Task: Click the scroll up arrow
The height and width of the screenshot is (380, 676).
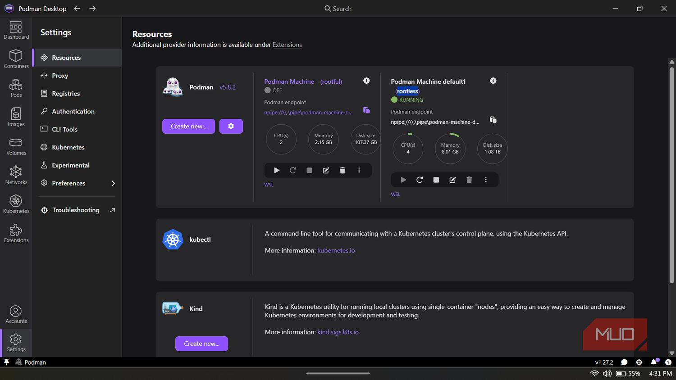Action: click(671, 62)
